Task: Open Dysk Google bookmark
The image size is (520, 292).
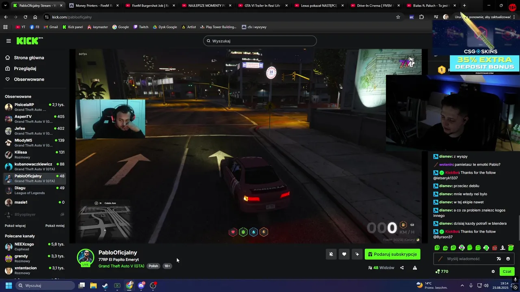Action: point(165,27)
